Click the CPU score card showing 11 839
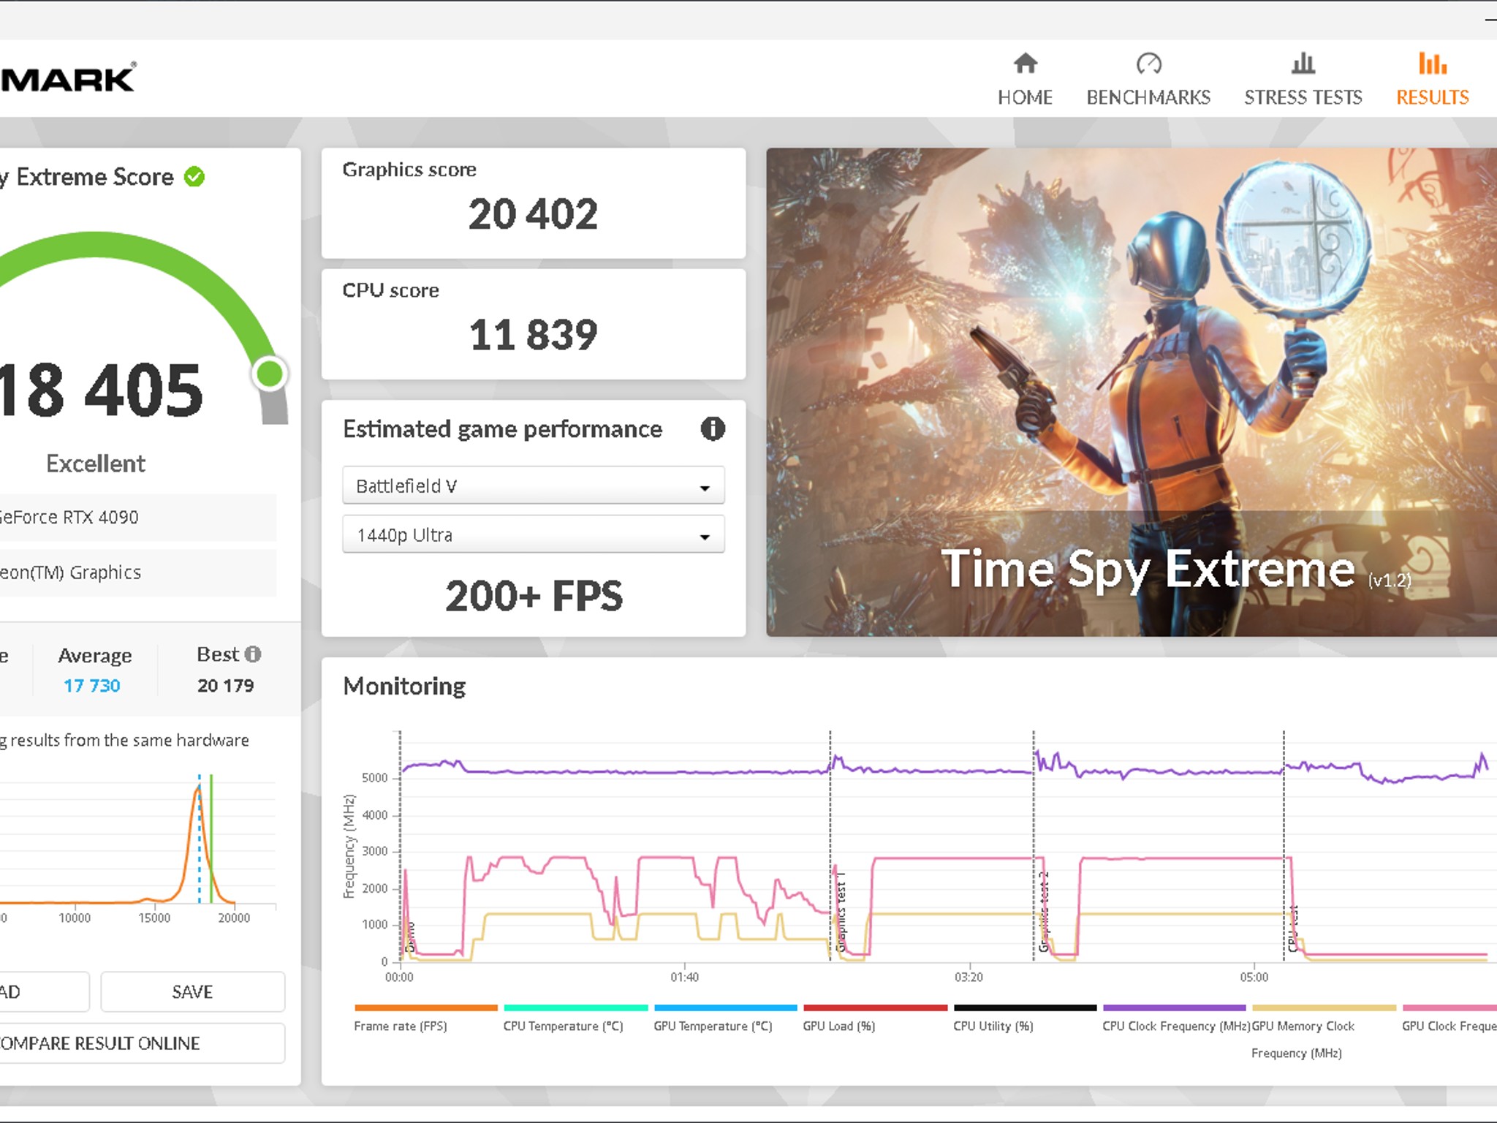Screen dimensions: 1497x1123 pos(534,324)
